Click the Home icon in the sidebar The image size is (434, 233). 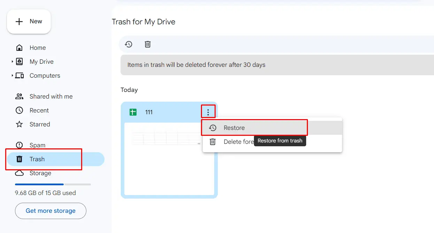click(x=19, y=47)
